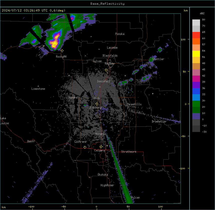Select the red swatch in the dBZ legend
This screenshot has height=210, width=215.
196,35
